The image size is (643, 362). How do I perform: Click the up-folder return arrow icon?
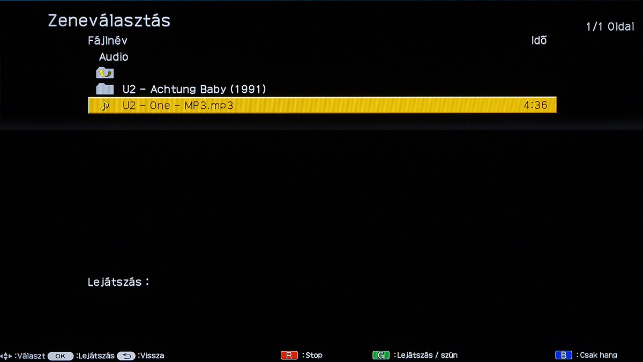[104, 73]
